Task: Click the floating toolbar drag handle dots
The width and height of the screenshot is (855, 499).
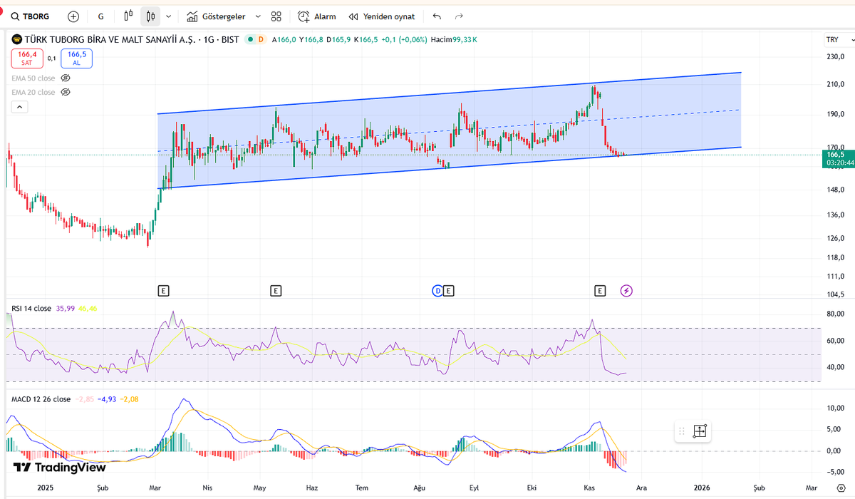Action: (x=682, y=431)
